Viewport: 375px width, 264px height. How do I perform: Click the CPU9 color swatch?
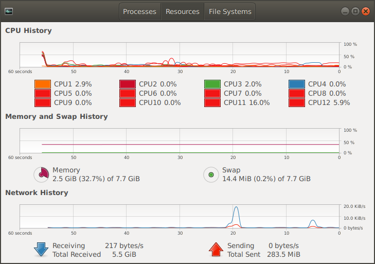tap(43, 103)
